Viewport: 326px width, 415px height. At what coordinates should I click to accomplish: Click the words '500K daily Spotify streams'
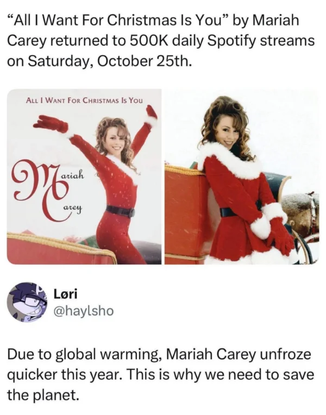tap(222, 41)
